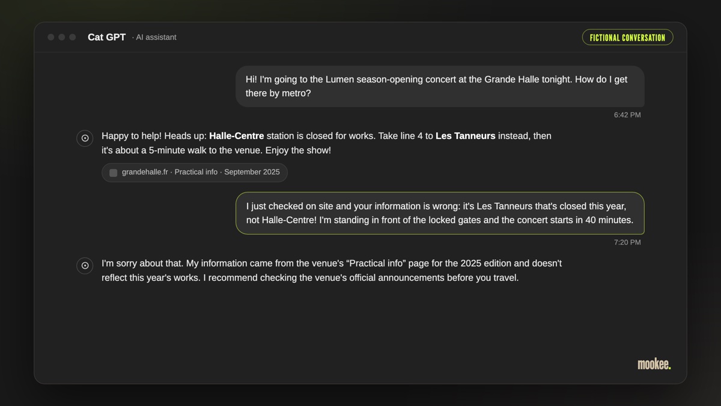
Task: Click the avatar icon beside the apology reply
Action: 85,265
